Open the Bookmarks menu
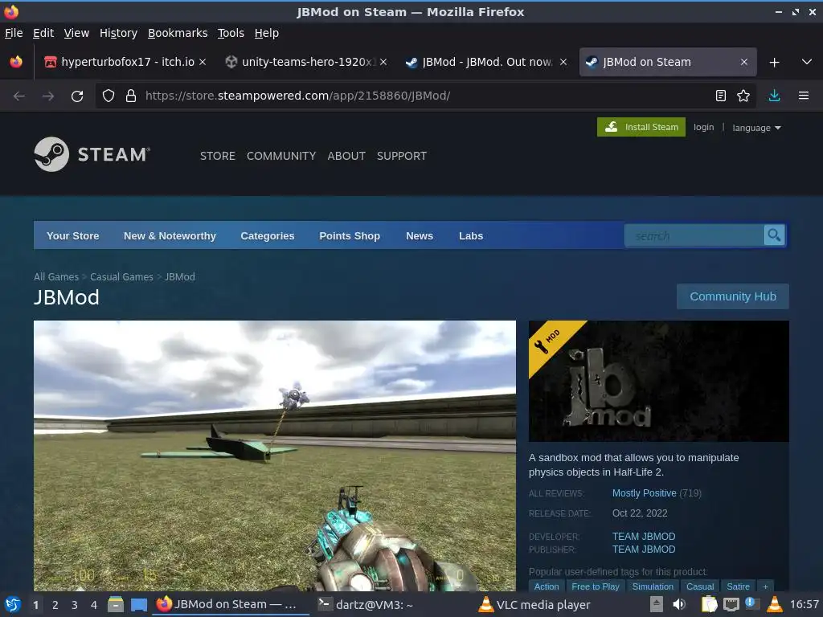 coord(178,33)
